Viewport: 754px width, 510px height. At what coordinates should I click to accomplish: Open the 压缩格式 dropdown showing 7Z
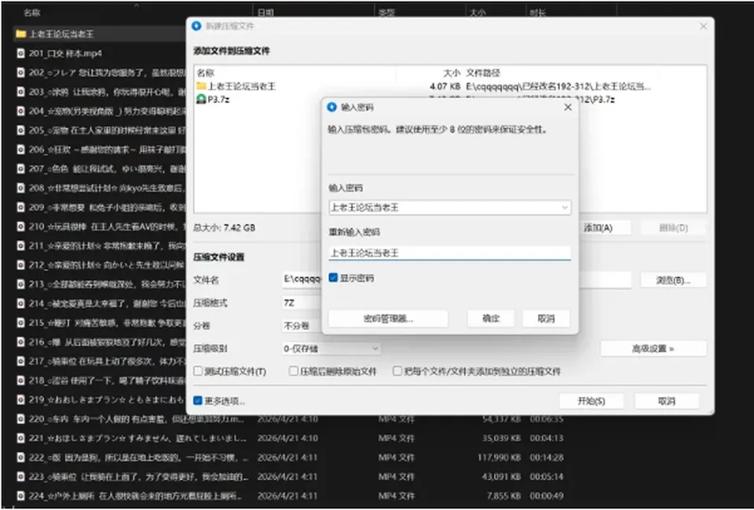pyautogui.click(x=302, y=303)
